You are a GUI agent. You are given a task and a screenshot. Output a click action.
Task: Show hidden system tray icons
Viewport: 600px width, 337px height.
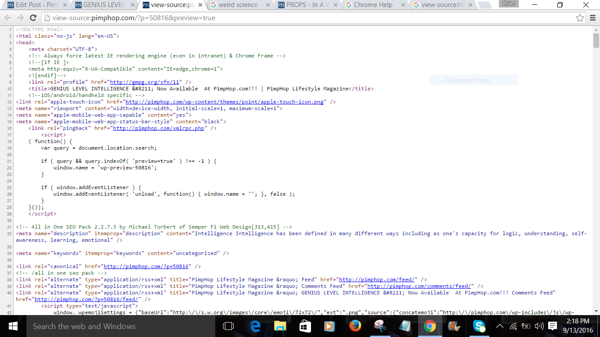pos(499,326)
